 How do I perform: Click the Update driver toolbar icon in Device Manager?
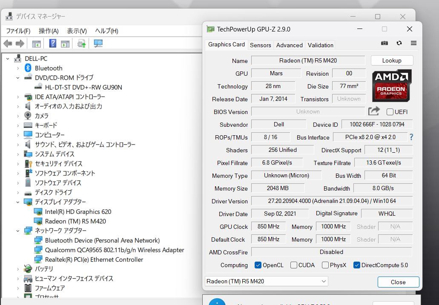point(81,44)
